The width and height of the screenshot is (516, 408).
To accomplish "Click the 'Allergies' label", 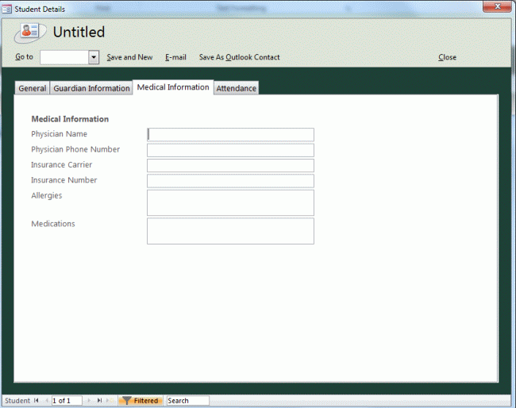I will (x=47, y=195).
